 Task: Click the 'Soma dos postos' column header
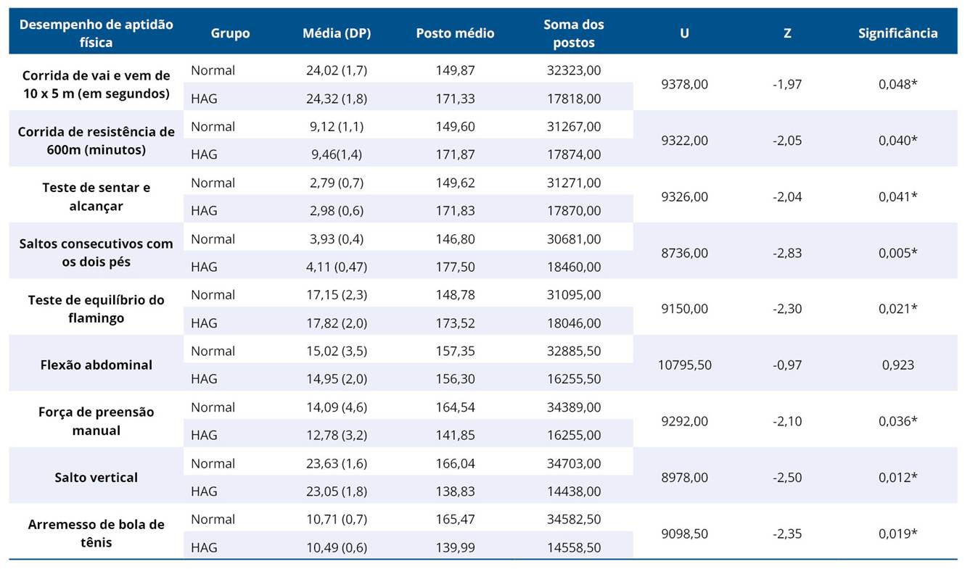click(573, 33)
